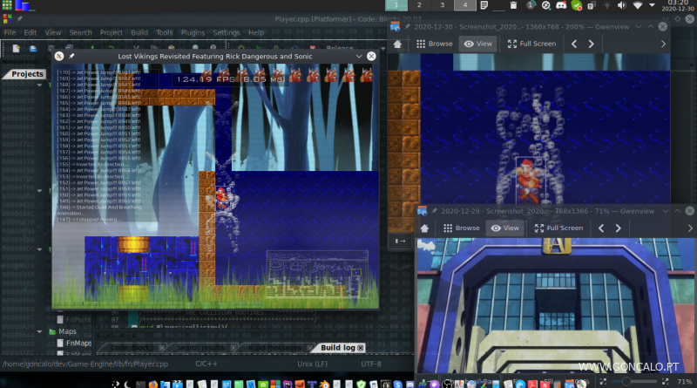Click the green checkmark tray icon
Image resolution: width=697 pixels, height=388 pixels.
pyautogui.click(x=577, y=5)
